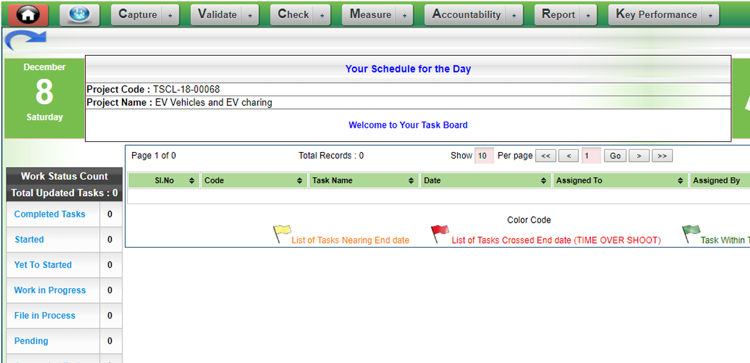Sort by Sl.No column arrows

(192, 181)
